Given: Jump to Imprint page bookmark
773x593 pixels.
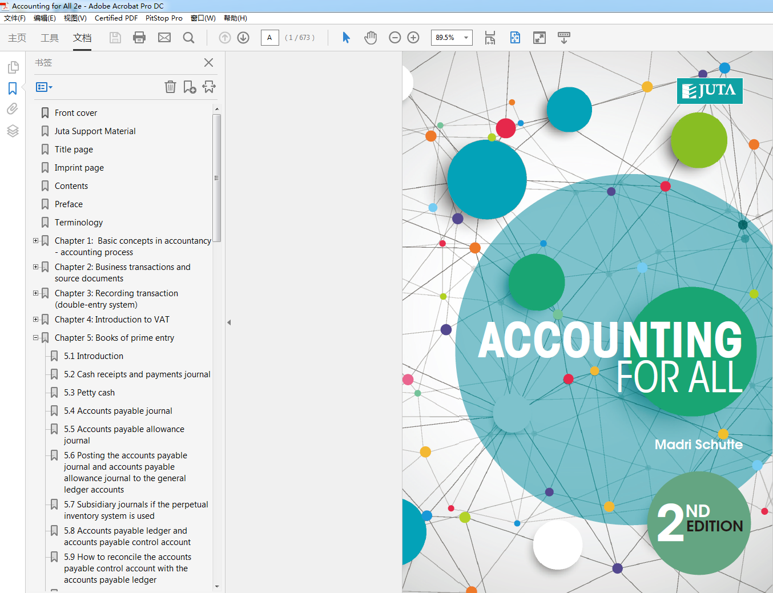Looking at the screenshot, I should click(x=79, y=168).
